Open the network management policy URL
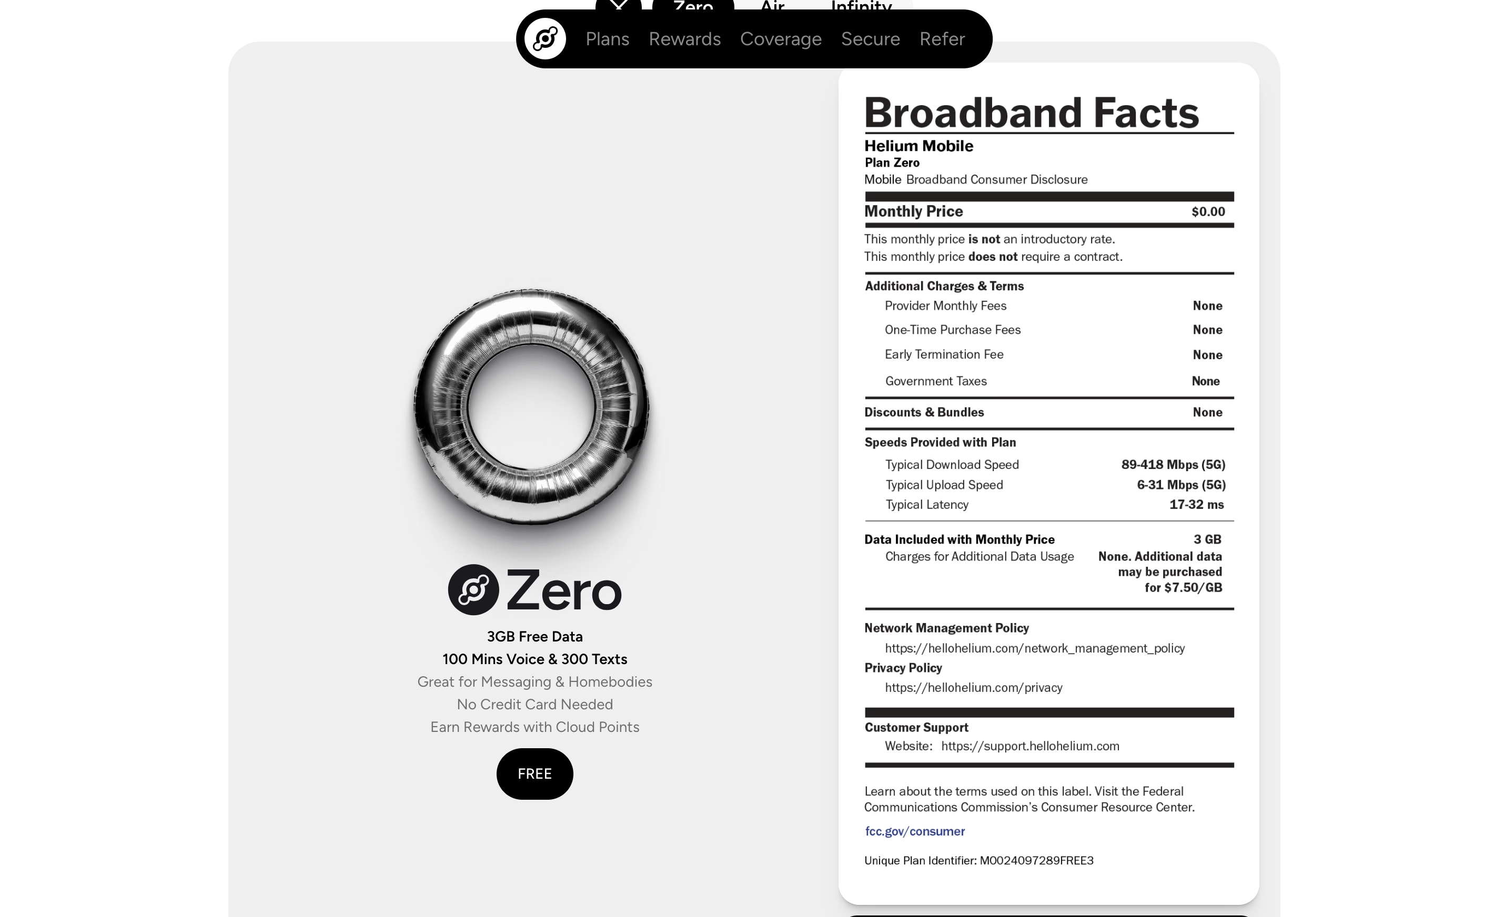Viewport: 1494px width, 917px height. [x=1034, y=648]
